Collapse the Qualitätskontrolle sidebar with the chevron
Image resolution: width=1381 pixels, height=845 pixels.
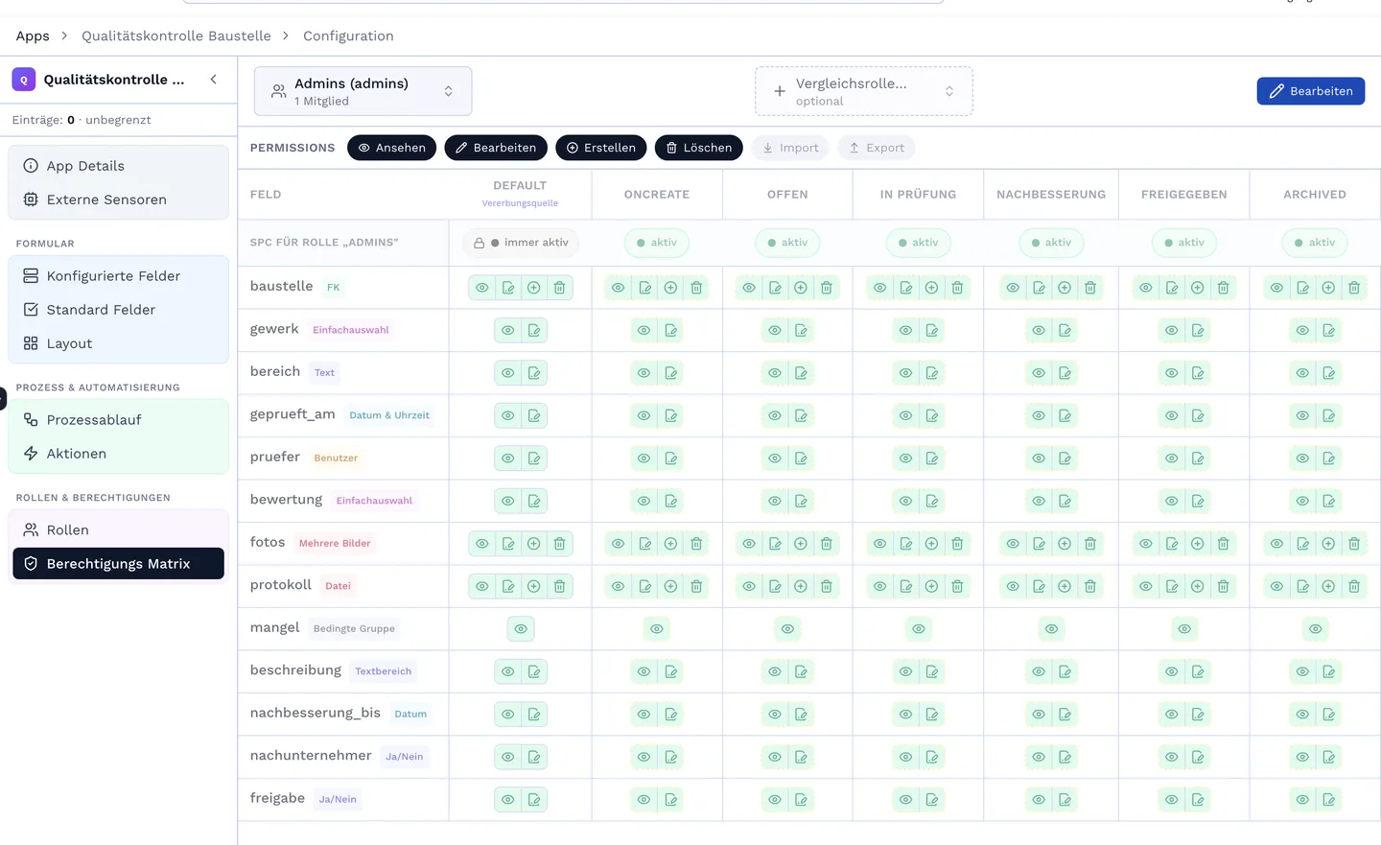click(x=214, y=80)
